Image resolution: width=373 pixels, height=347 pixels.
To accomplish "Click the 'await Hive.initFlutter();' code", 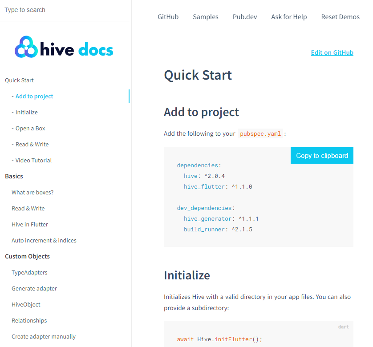I will [219, 339].
